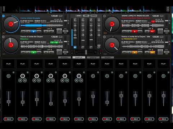Play sampler slot 7
Viewport: 173px width, 129px height.
93,64
